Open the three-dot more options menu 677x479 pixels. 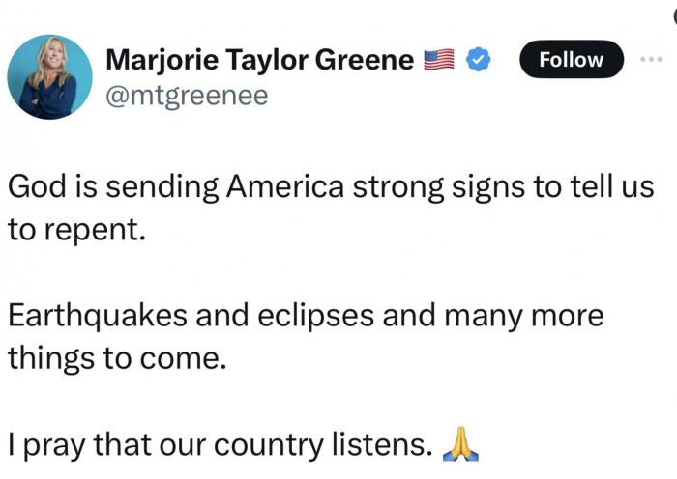click(x=651, y=60)
